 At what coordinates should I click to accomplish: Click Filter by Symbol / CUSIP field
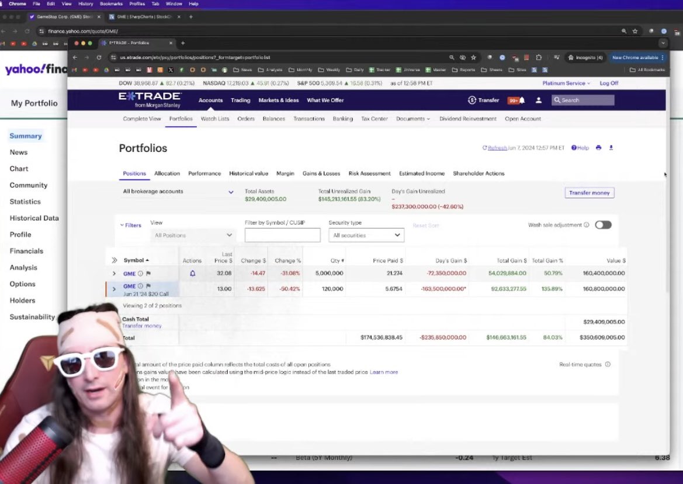282,235
